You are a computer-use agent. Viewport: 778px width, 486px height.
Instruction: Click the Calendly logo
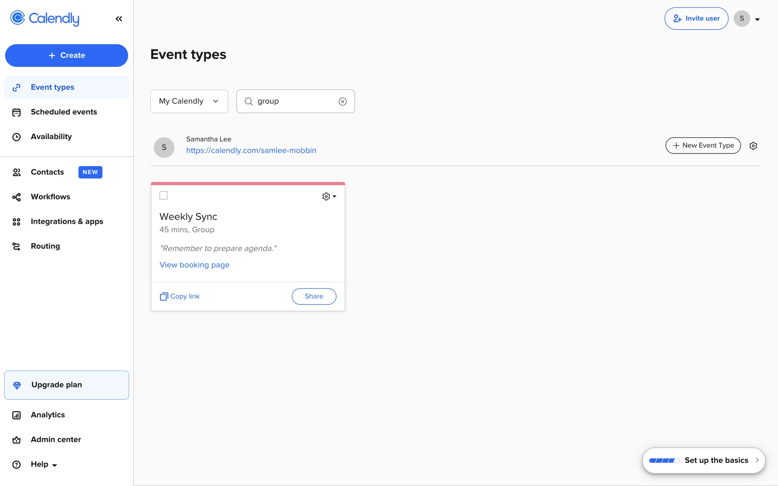coord(45,18)
